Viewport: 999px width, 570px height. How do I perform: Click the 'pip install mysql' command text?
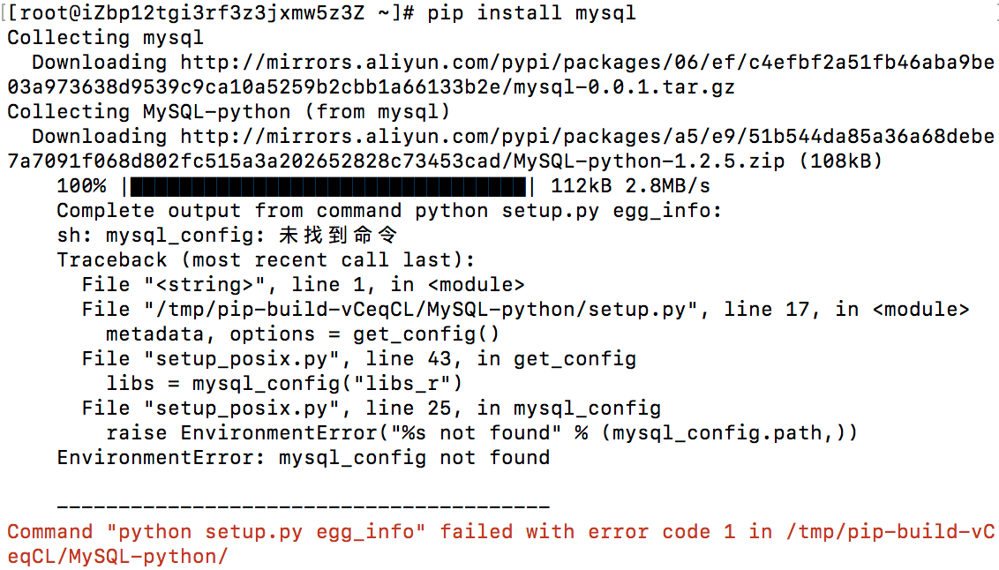coord(531,12)
